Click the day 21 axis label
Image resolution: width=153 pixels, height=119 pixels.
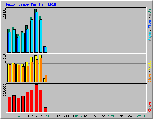point(99,116)
